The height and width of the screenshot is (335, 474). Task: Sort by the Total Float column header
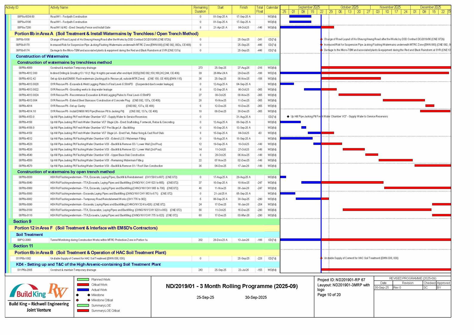pyautogui.click(x=259, y=9)
